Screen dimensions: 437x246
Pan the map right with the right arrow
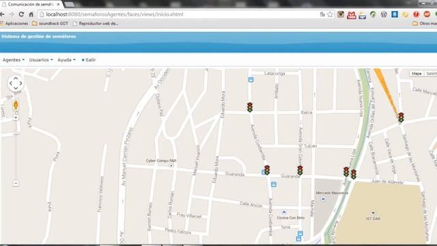point(21,83)
